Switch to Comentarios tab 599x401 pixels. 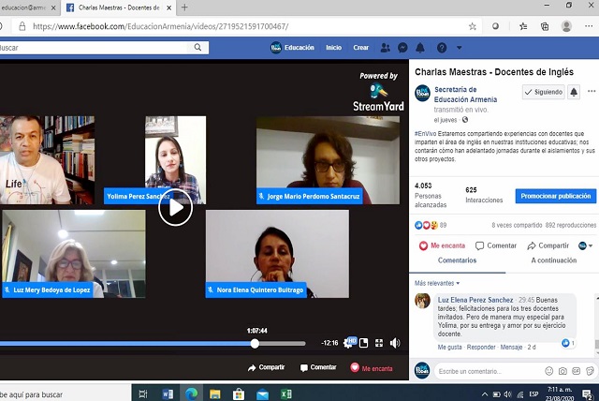point(457,260)
